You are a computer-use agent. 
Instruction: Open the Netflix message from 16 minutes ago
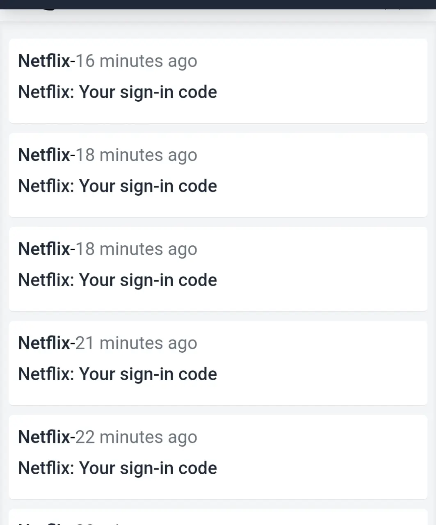[x=218, y=81]
